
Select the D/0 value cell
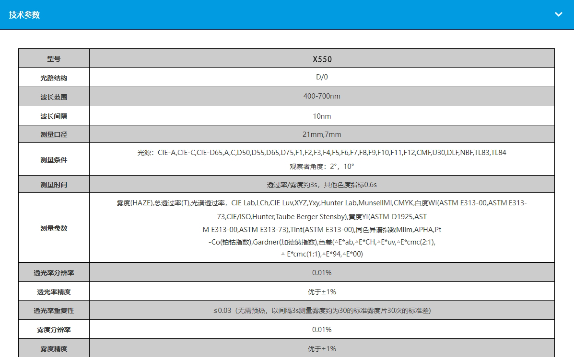pos(322,77)
